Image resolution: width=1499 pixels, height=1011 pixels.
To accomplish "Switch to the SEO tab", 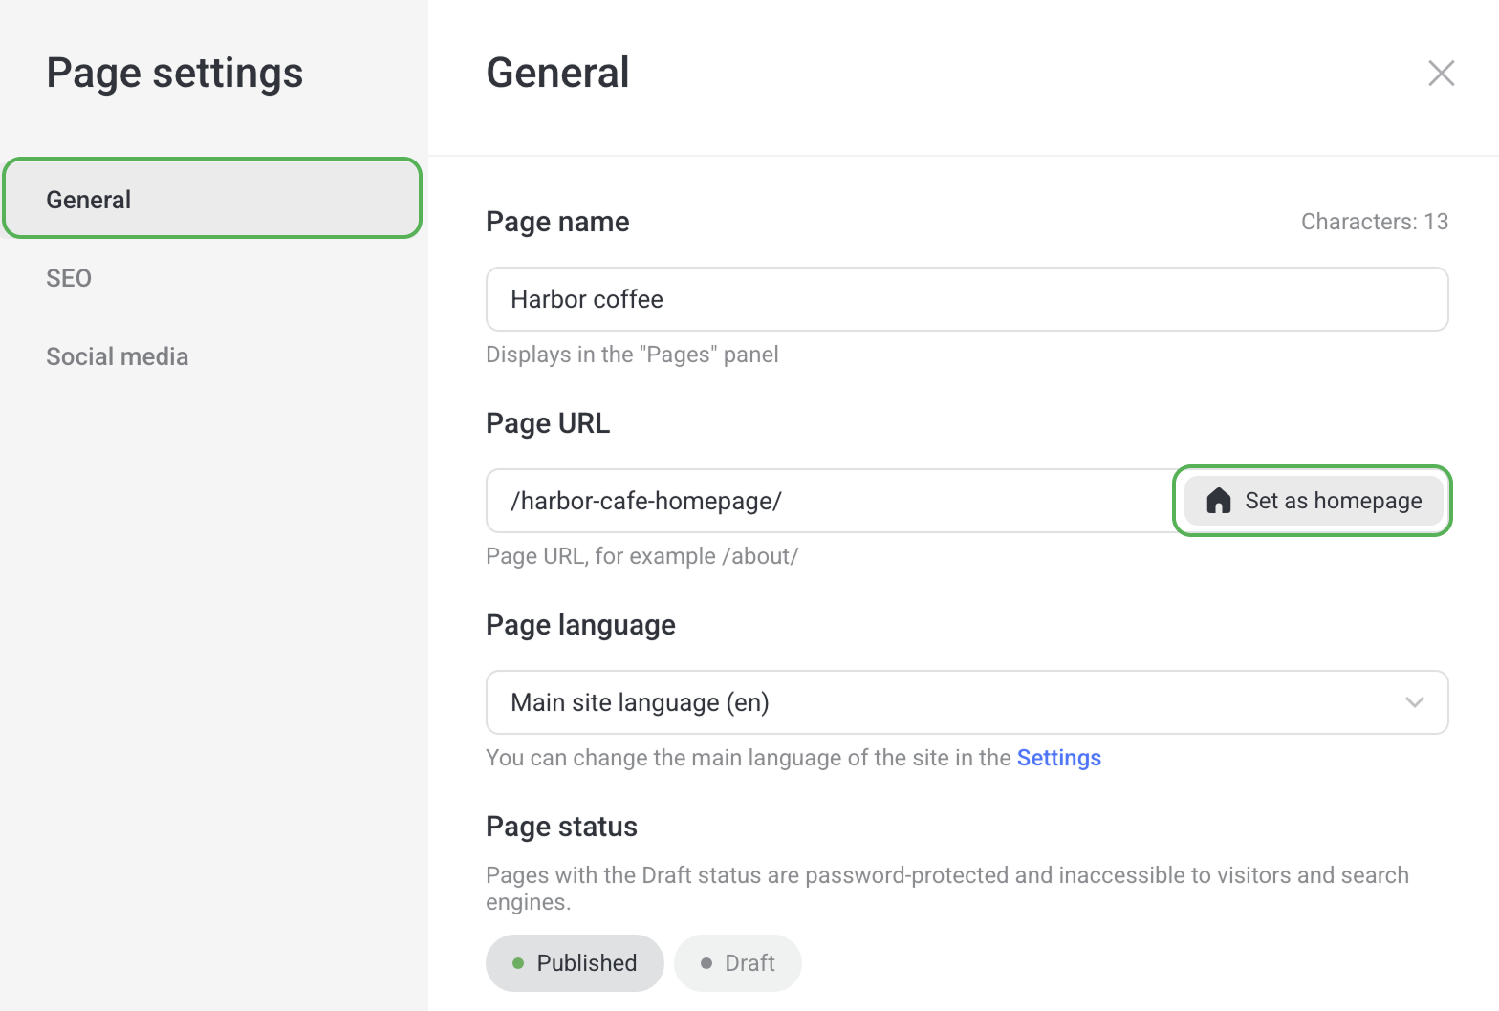I will click(x=69, y=278).
